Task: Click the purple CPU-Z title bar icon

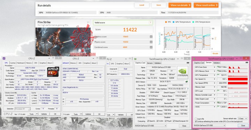Action: pos(4,58)
